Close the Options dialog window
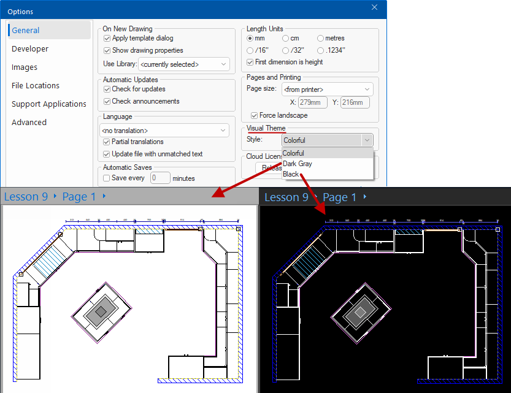Screen dimensions: 511x393 (x=375, y=7)
